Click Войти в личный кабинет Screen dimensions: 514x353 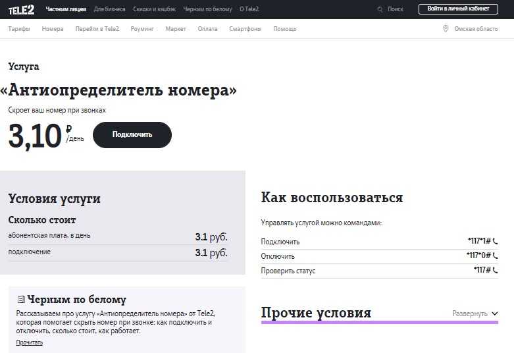[x=458, y=9]
